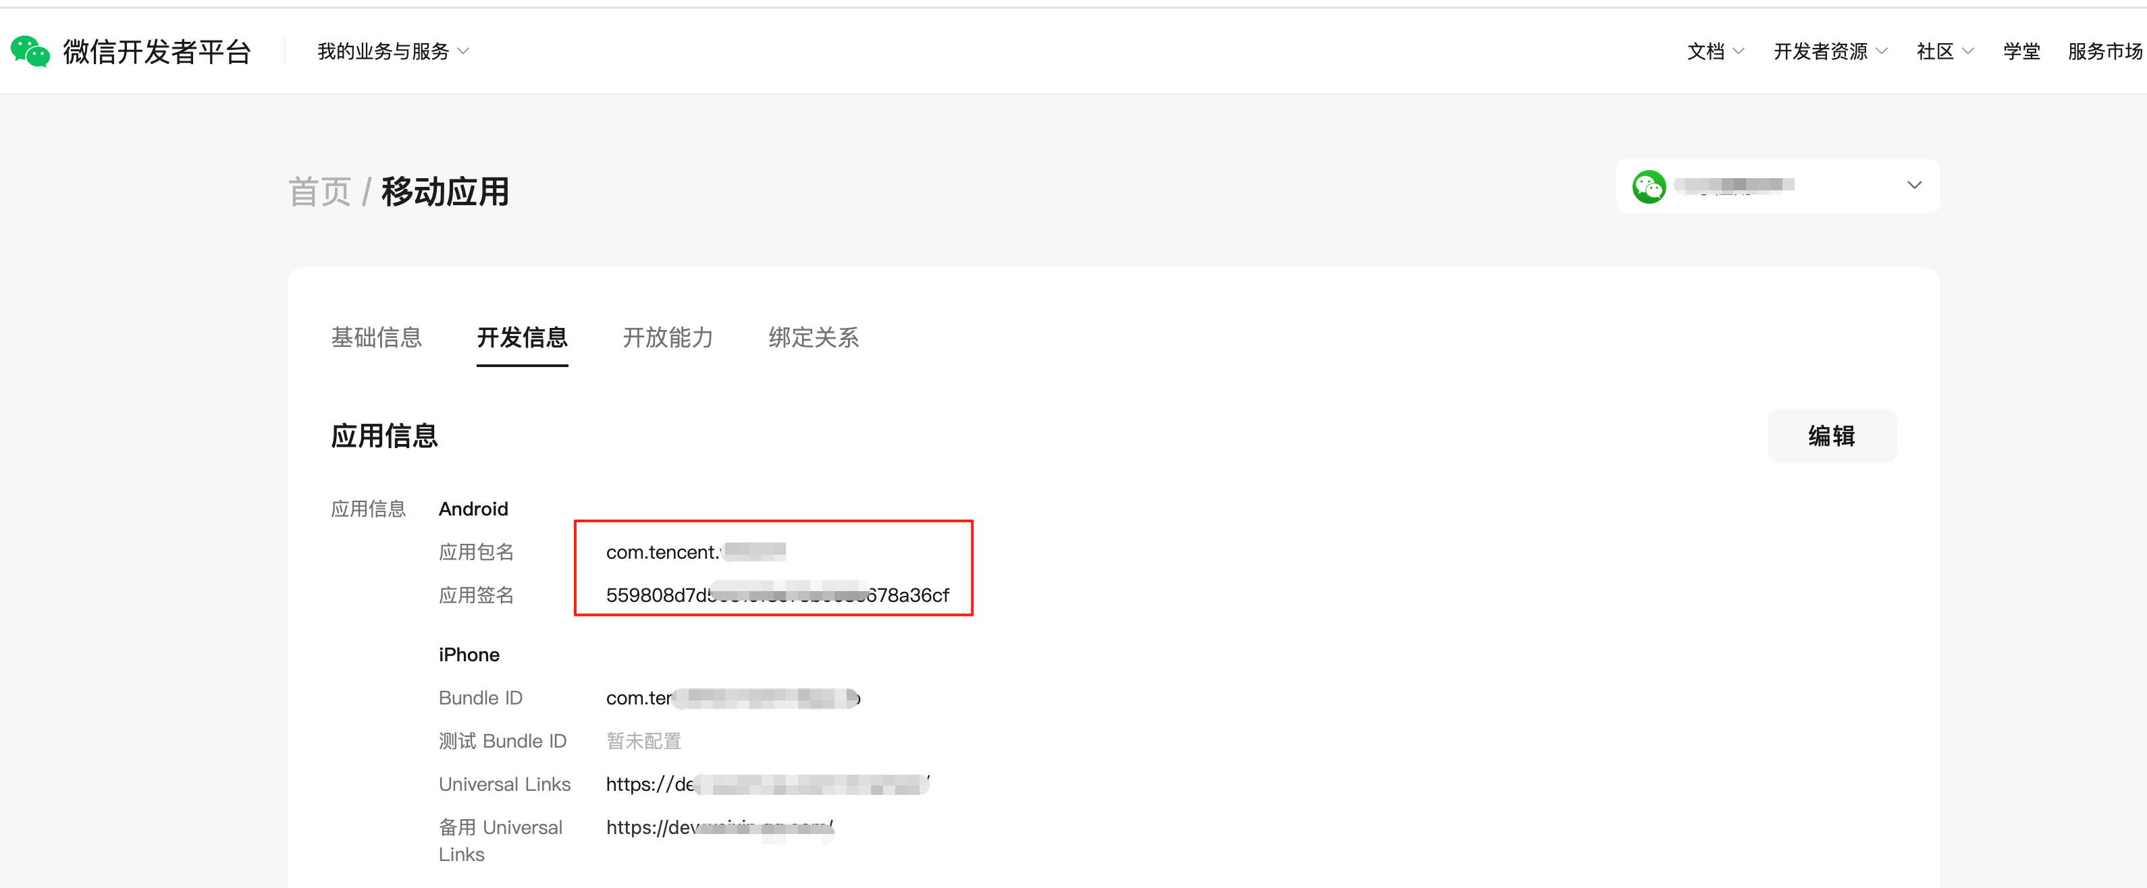Expand the 开发者资源 menu

coord(1830,52)
